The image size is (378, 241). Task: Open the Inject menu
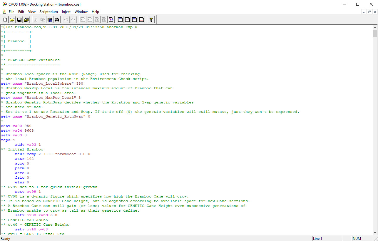(66, 12)
